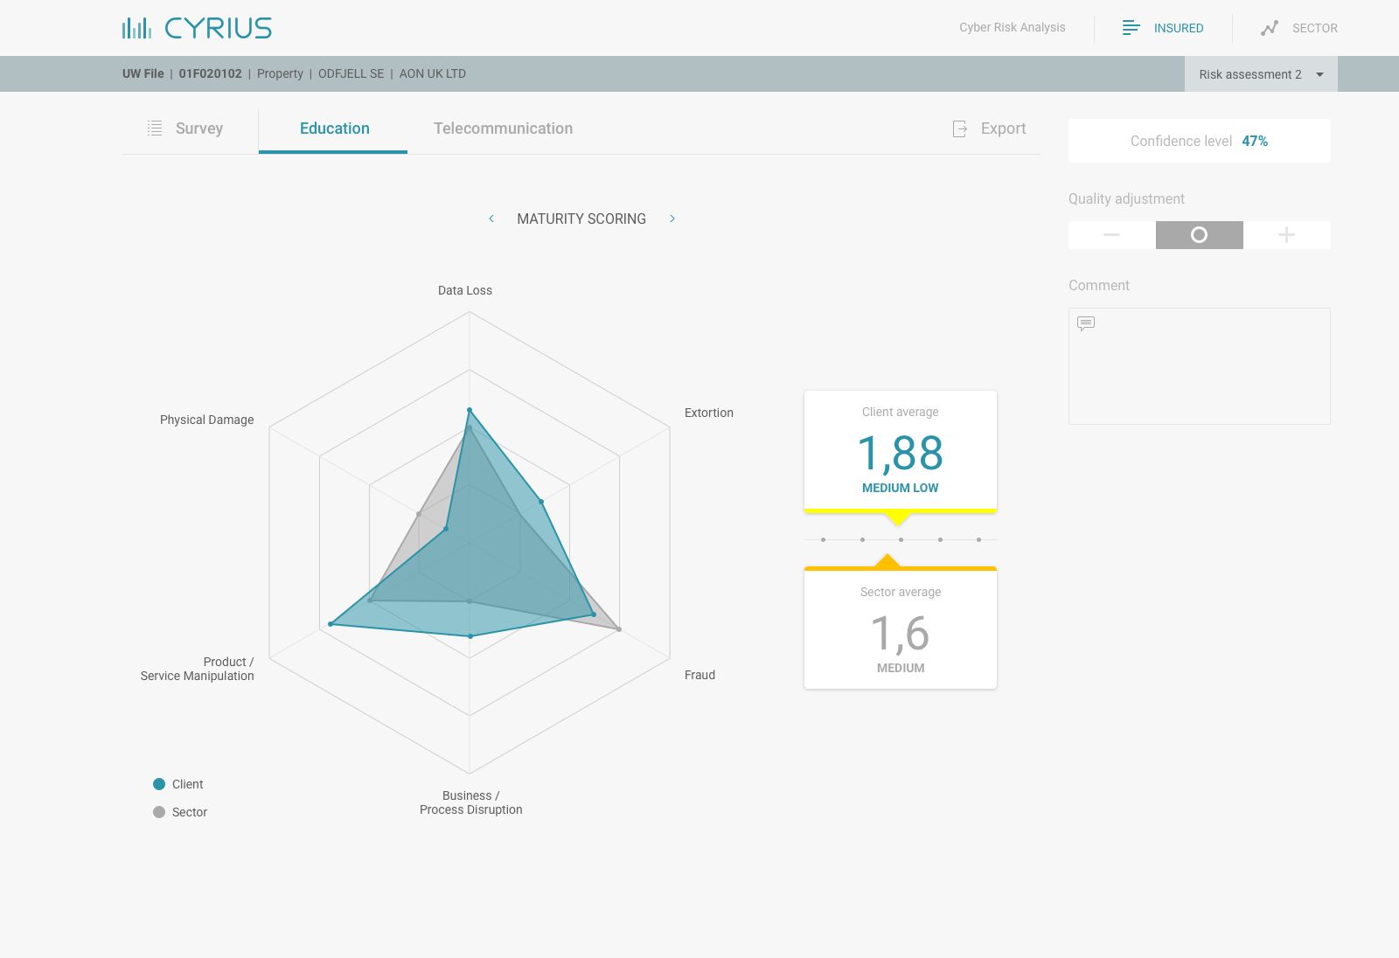This screenshot has height=958, width=1399.
Task: Switch to the Telecommunication tab
Action: tap(504, 128)
